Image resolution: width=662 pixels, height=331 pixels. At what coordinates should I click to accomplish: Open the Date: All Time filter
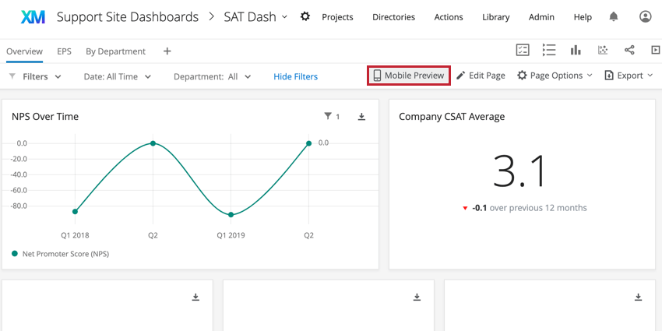[x=117, y=76]
